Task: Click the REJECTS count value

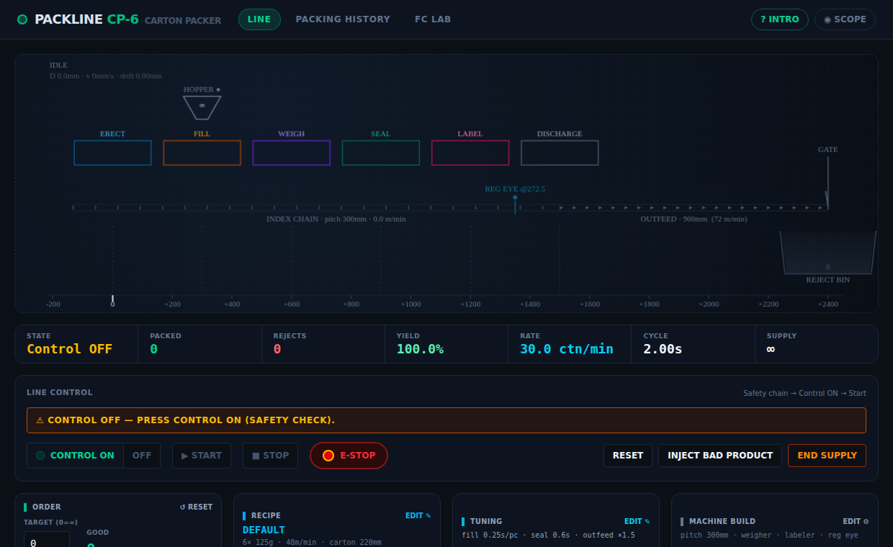Action: [277, 349]
